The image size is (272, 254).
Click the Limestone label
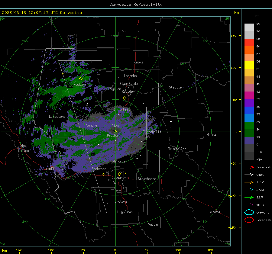57,117
